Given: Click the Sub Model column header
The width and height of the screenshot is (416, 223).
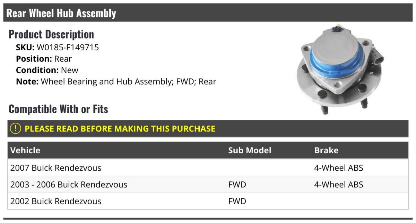Looking at the screenshot, I should tap(250, 150).
